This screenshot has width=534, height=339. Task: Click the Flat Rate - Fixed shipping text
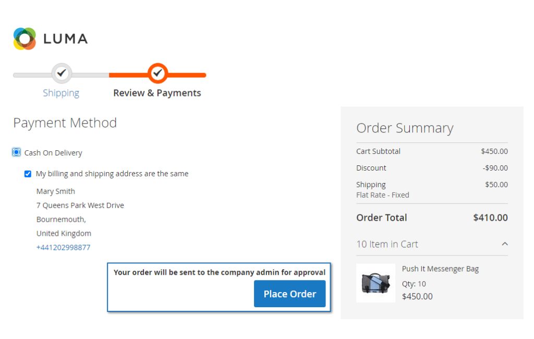tap(383, 195)
